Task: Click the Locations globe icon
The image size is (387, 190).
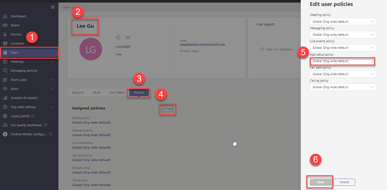Action: click(5, 43)
